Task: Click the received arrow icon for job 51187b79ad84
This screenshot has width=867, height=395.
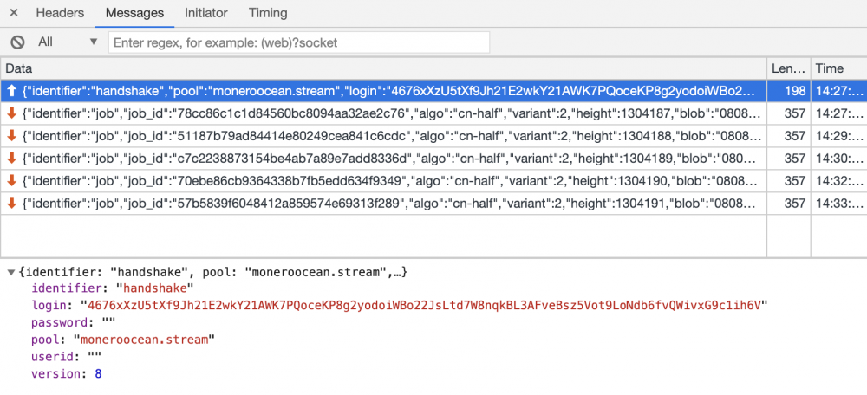Action: point(11,136)
